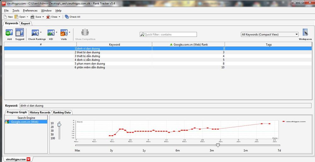
Task: Expand the Visits dropdown arrow
Action: (70, 32)
